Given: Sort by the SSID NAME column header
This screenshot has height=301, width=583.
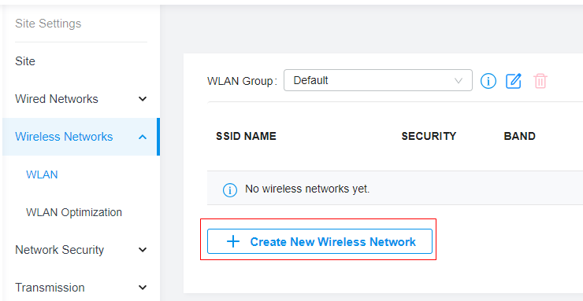Looking at the screenshot, I should (x=246, y=136).
